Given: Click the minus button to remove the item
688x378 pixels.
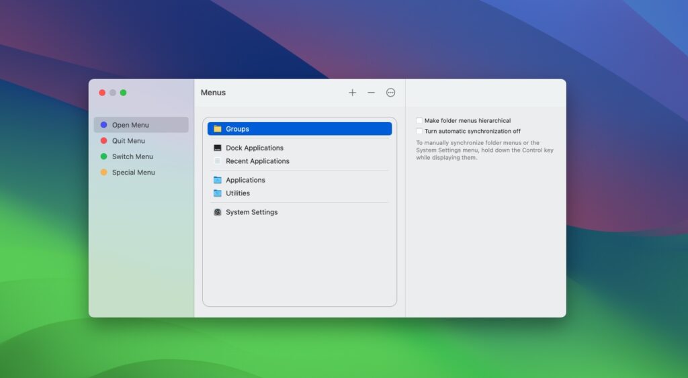Looking at the screenshot, I should pyautogui.click(x=371, y=93).
